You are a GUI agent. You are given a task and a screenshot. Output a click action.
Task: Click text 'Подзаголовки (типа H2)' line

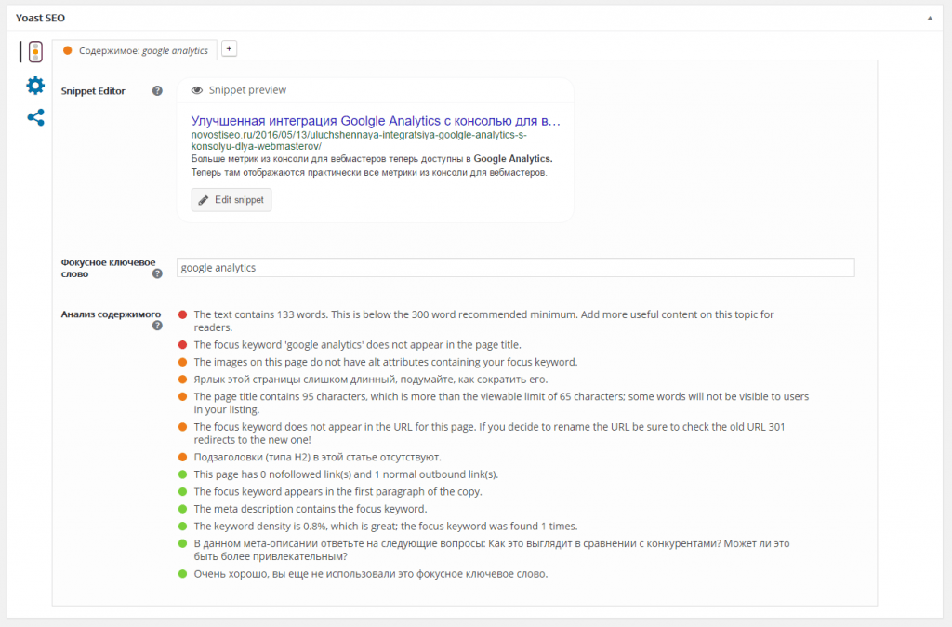pyautogui.click(x=318, y=457)
